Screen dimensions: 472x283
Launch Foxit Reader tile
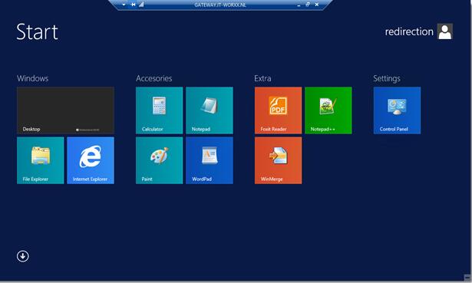pos(278,110)
